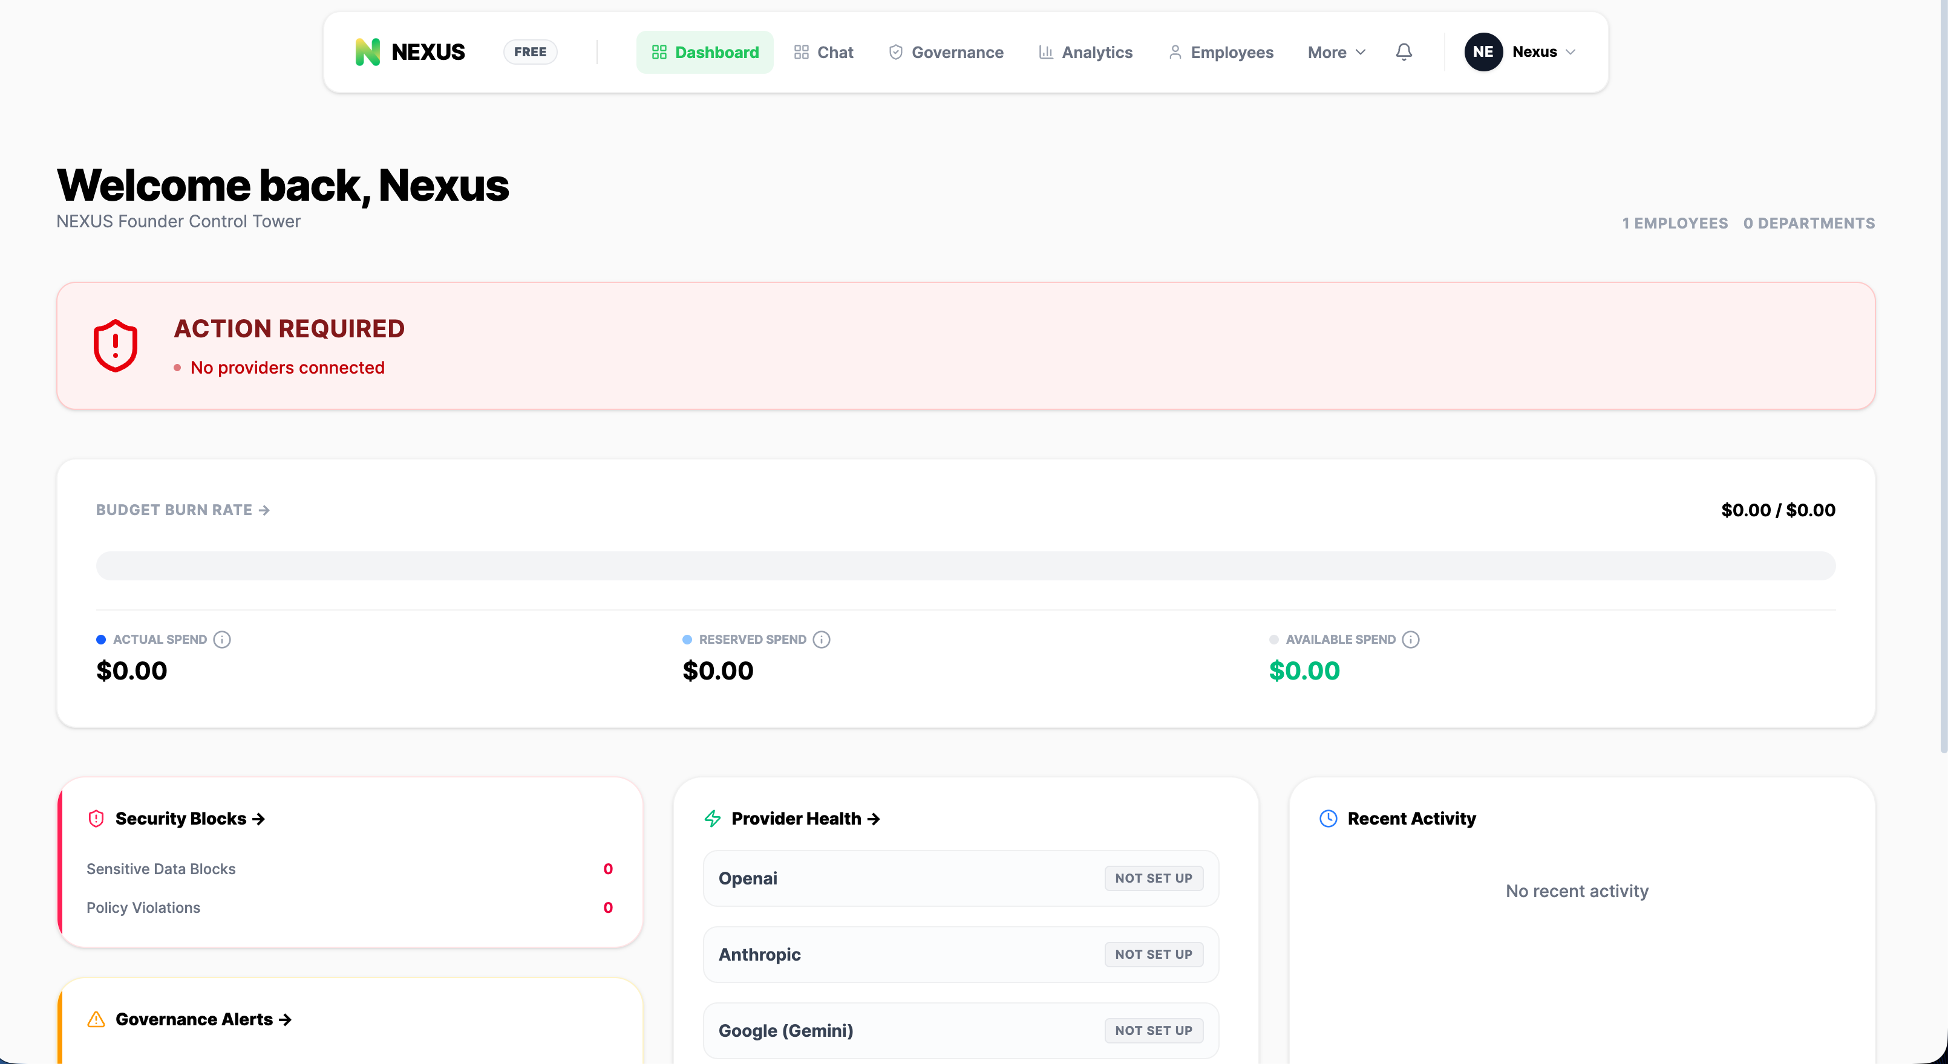Click the 'Policy Violations' row
The width and height of the screenshot is (1948, 1064).
click(x=350, y=907)
